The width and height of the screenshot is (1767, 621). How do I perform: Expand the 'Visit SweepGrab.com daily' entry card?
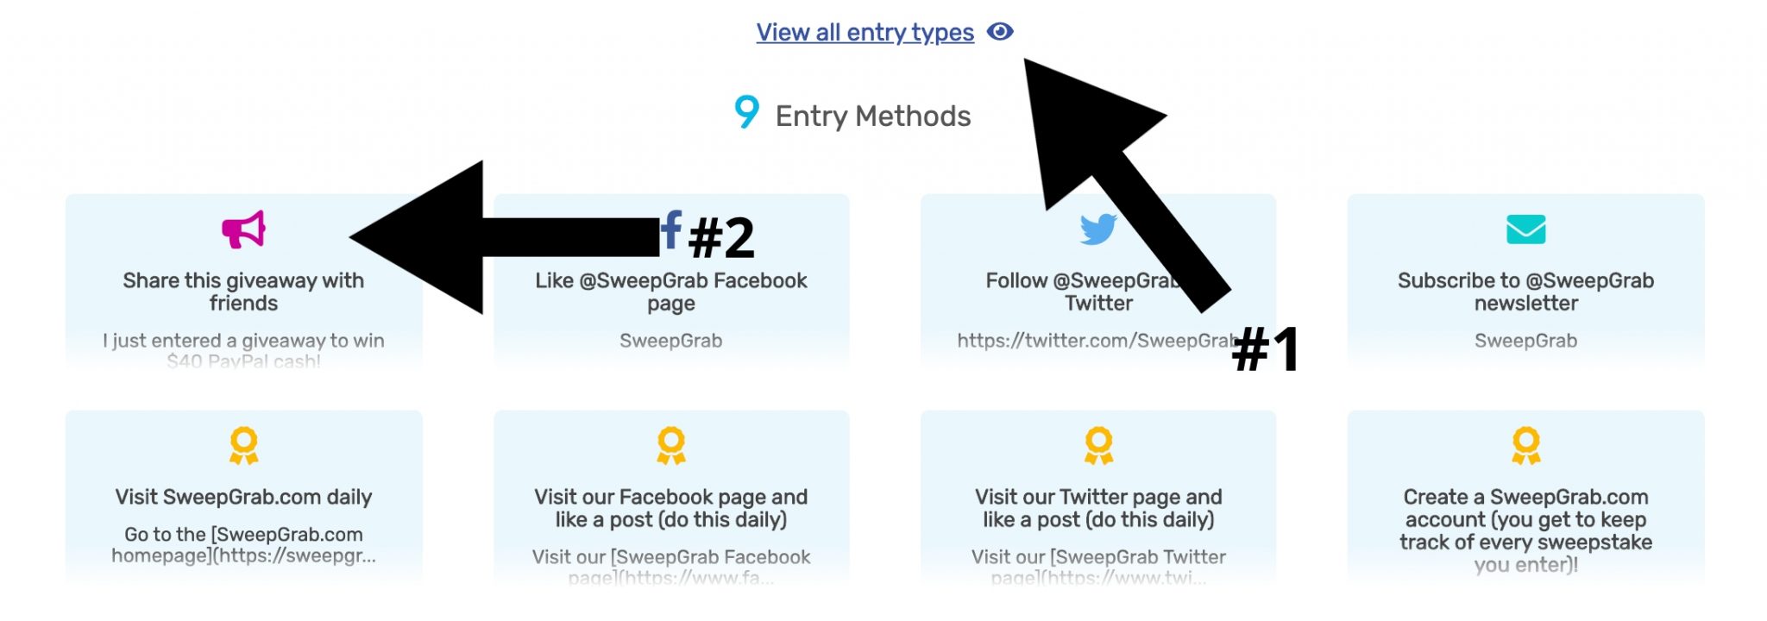242,498
